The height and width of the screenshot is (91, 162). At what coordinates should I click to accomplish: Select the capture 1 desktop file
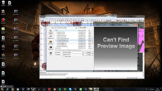[3, 39]
